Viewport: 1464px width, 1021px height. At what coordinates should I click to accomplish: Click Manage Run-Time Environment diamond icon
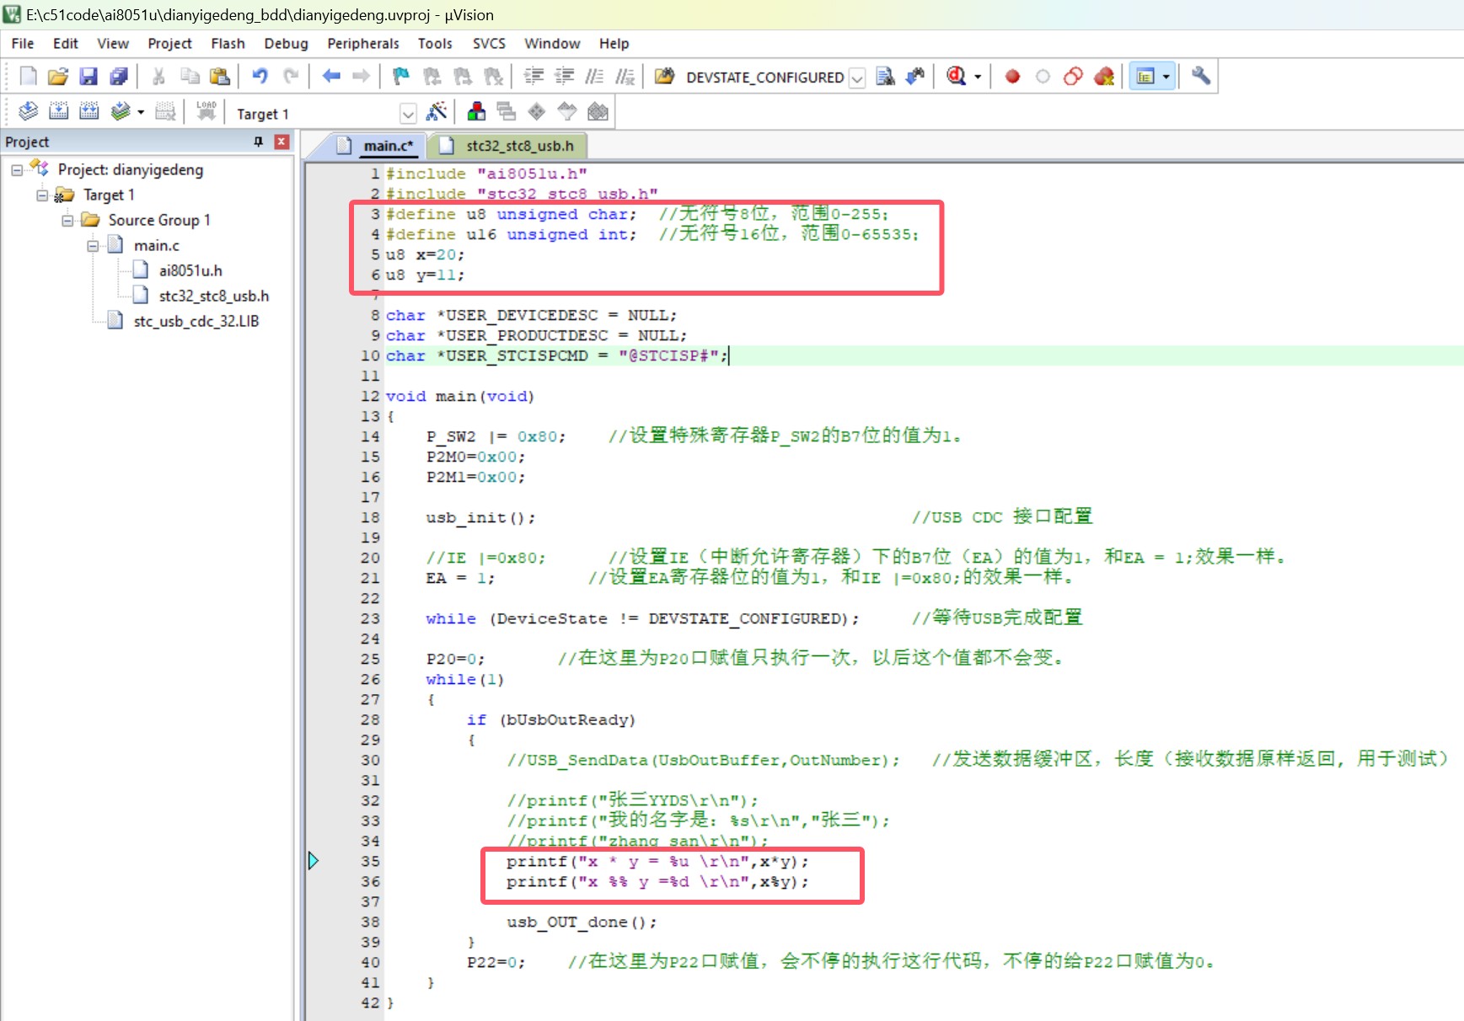click(x=537, y=112)
